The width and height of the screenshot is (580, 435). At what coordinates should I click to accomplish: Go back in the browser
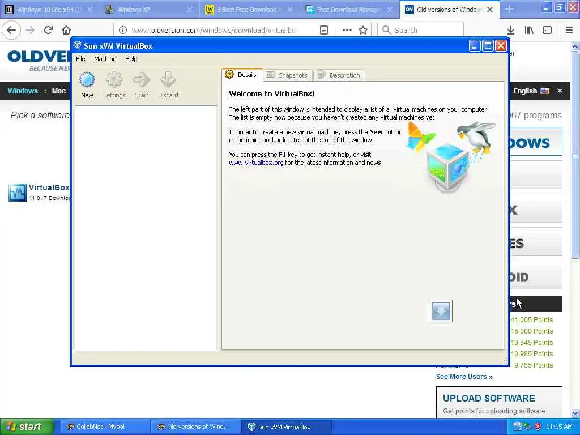pos(11,30)
